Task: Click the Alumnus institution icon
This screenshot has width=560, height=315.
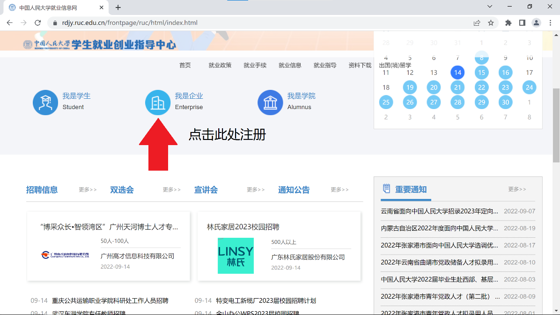Action: click(x=270, y=103)
